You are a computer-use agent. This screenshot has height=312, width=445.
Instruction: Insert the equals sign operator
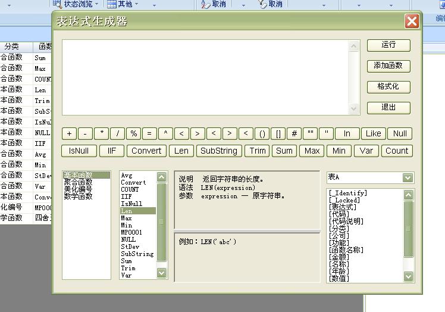pyautogui.click(x=150, y=134)
